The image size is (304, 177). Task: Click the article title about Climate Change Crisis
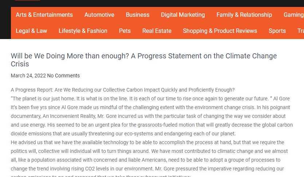tap(144, 60)
